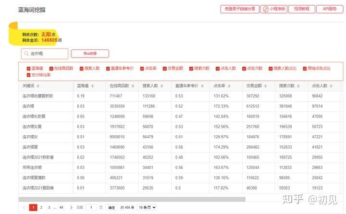Click the 导出数据 export button
The width and height of the screenshot is (346, 214).
coord(90,54)
